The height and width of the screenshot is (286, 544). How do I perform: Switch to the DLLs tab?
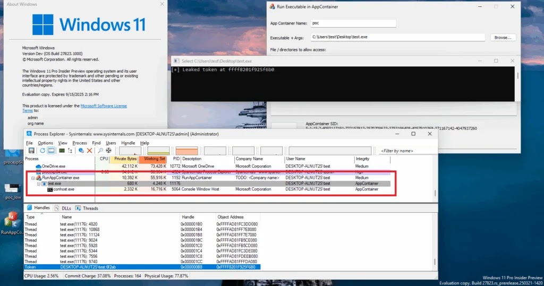63,209
